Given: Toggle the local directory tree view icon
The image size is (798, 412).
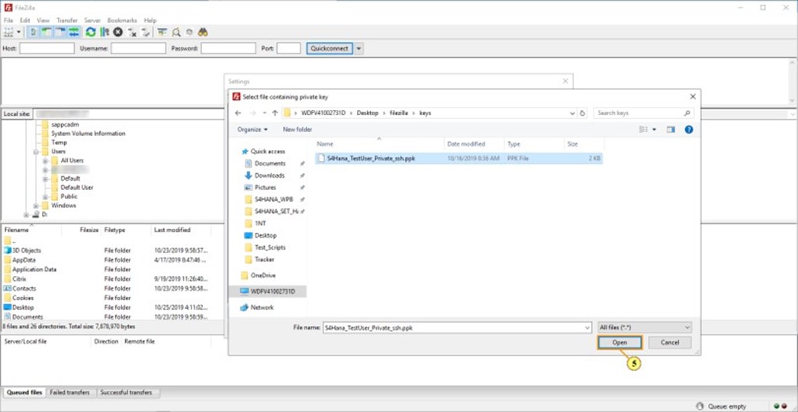Looking at the screenshot, I should [47, 32].
